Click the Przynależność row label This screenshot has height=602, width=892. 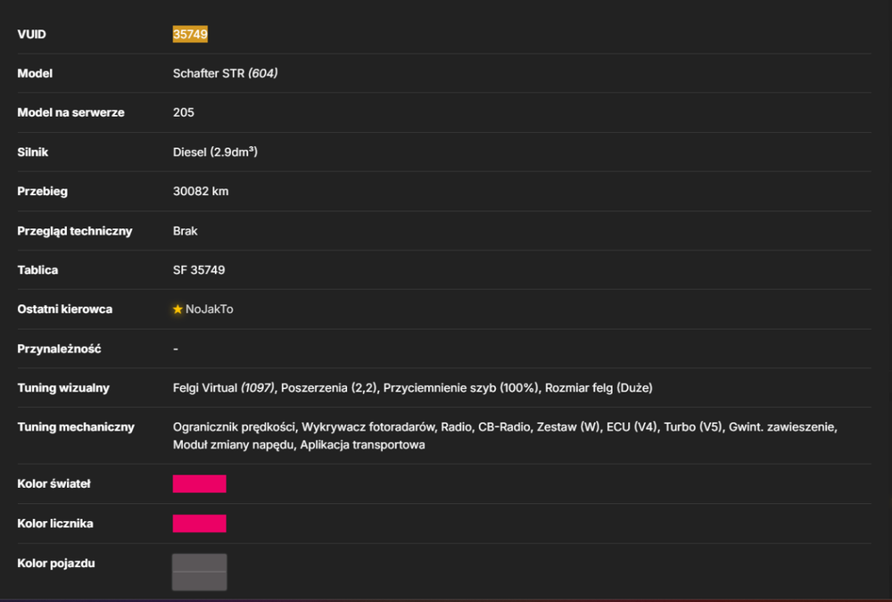(x=59, y=349)
